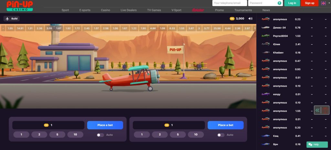Click the plane icon beside Khadaev
Image resolution: width=331 pixels, height=150 pixels.
pos(266,53)
